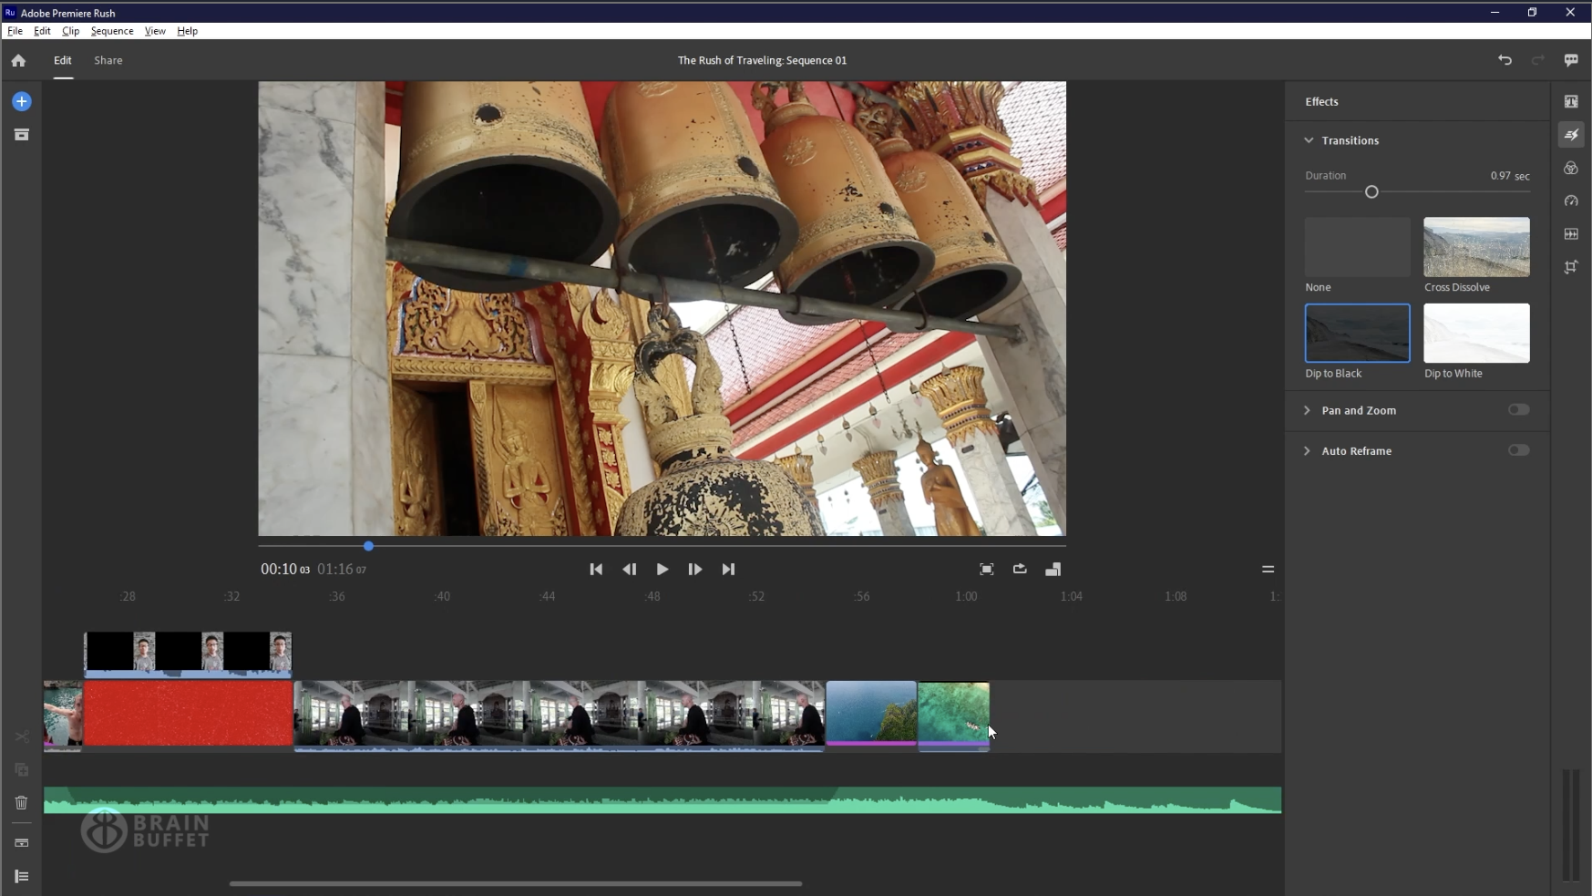Collapse the Transitions section
This screenshot has width=1592, height=896.
coord(1309,139)
